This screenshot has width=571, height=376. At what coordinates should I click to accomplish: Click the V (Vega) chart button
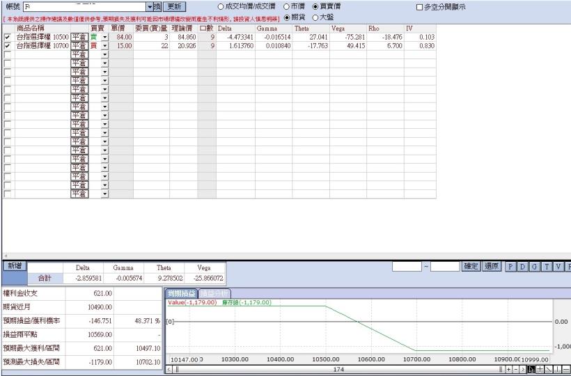(558, 267)
